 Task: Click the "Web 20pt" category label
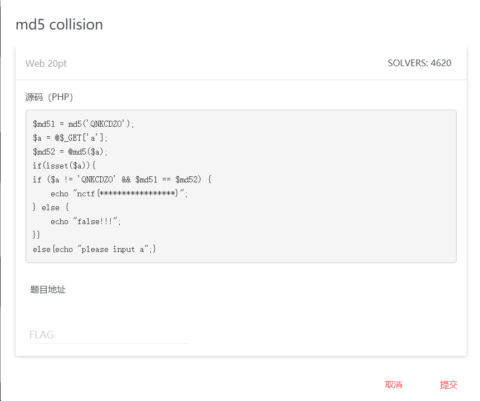point(46,63)
